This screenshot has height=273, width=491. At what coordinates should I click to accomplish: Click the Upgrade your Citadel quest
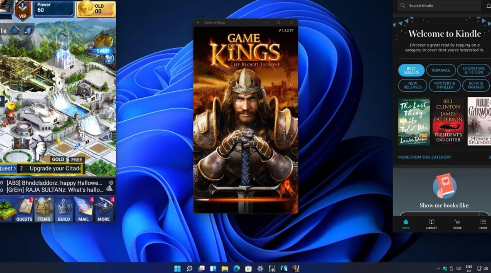pos(55,169)
